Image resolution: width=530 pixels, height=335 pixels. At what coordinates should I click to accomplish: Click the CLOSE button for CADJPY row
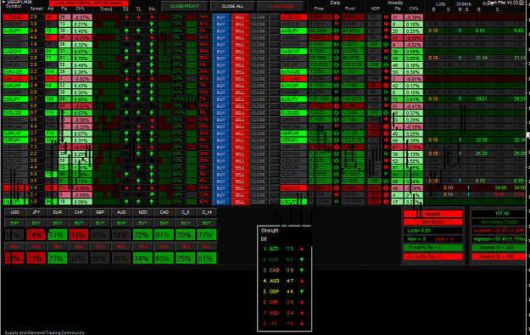[x=259, y=59]
